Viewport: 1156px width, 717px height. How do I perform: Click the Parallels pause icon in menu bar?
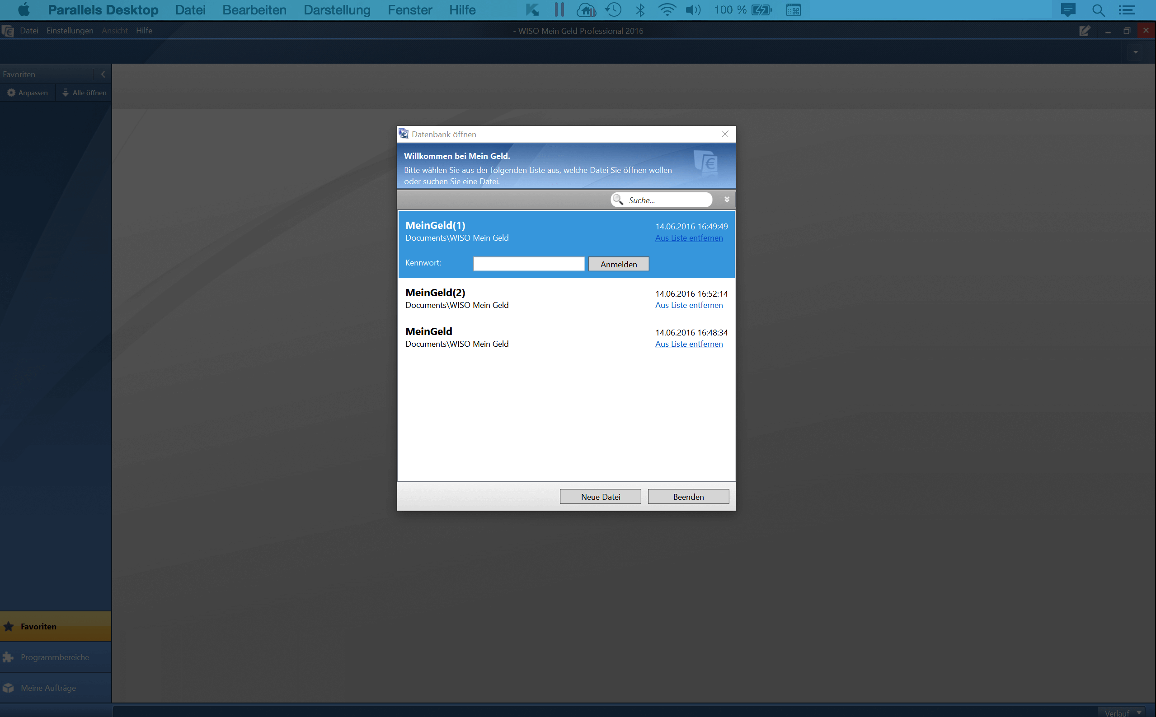(x=559, y=10)
